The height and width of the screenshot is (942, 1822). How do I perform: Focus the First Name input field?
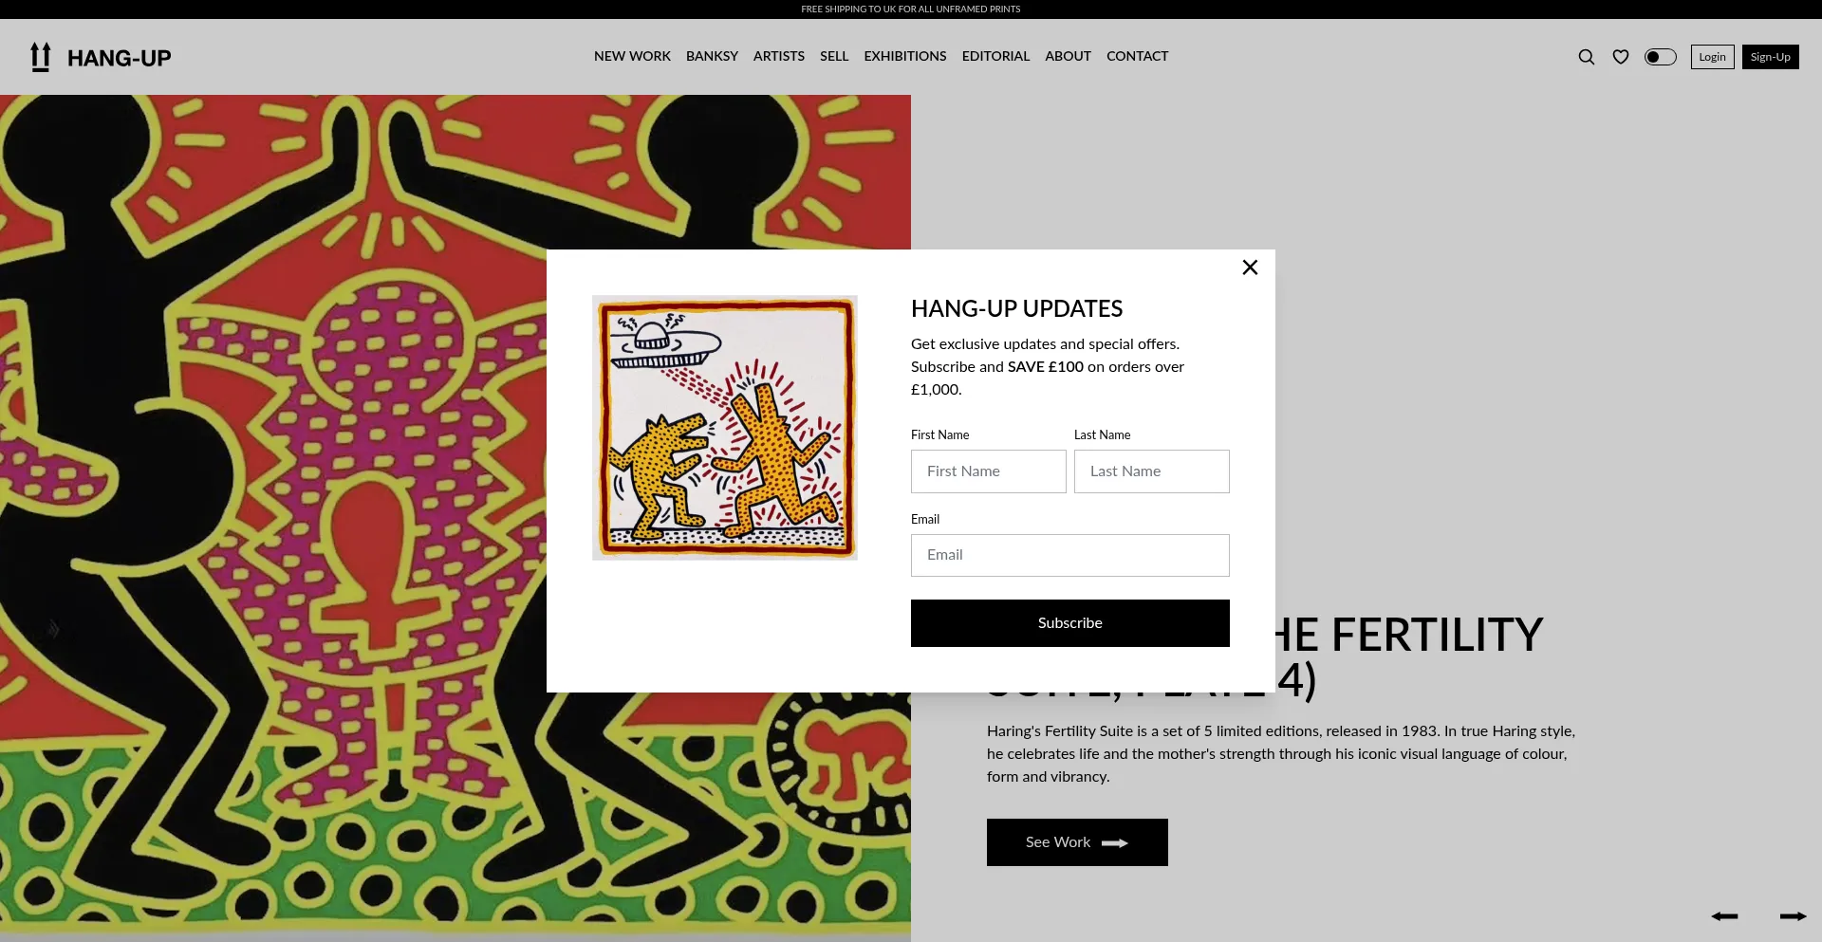[989, 471]
